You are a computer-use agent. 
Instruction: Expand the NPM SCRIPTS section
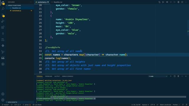pyautogui.click(x=12, y=102)
